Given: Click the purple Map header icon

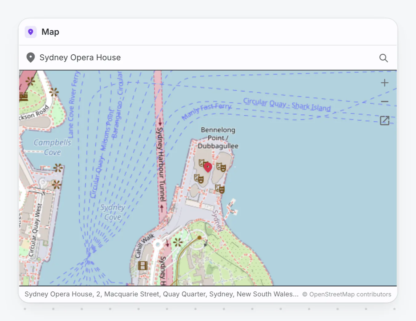Looking at the screenshot, I should coord(31,32).
